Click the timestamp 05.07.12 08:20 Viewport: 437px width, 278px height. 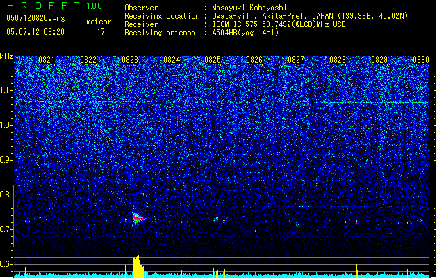(x=35, y=32)
